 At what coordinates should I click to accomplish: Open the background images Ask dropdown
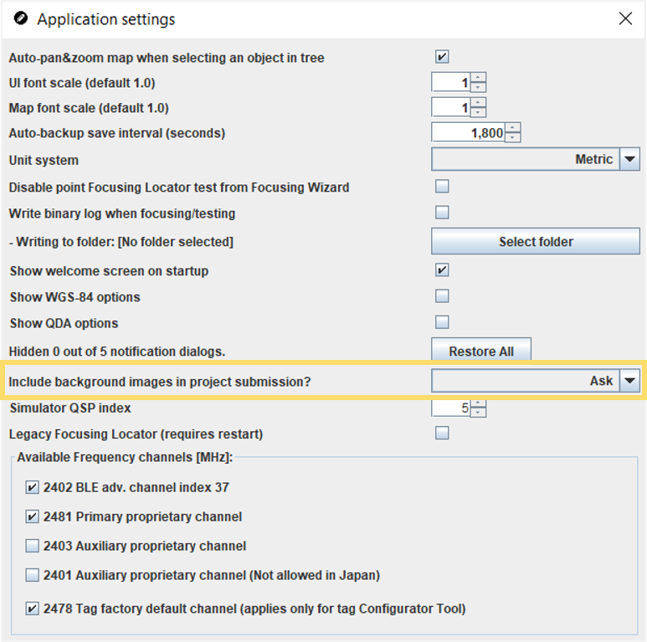point(536,380)
